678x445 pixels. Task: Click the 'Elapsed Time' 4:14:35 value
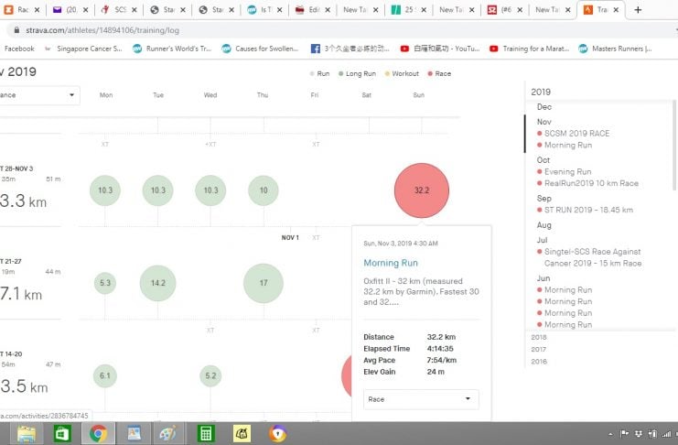click(440, 349)
